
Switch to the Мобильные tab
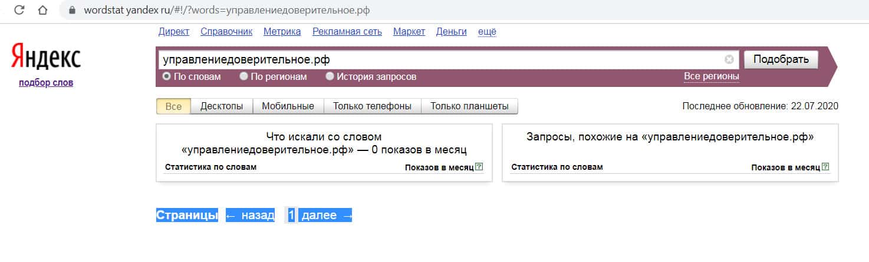288,106
